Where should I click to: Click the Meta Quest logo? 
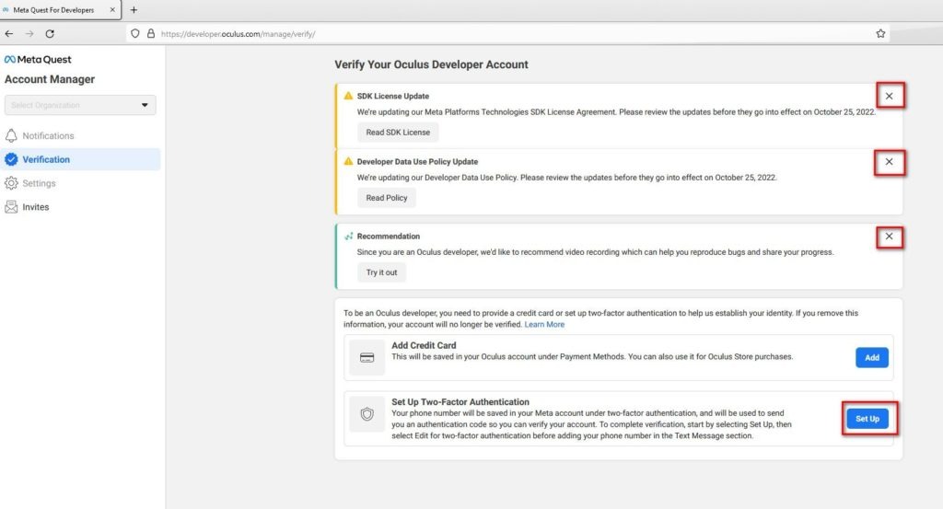(38, 60)
